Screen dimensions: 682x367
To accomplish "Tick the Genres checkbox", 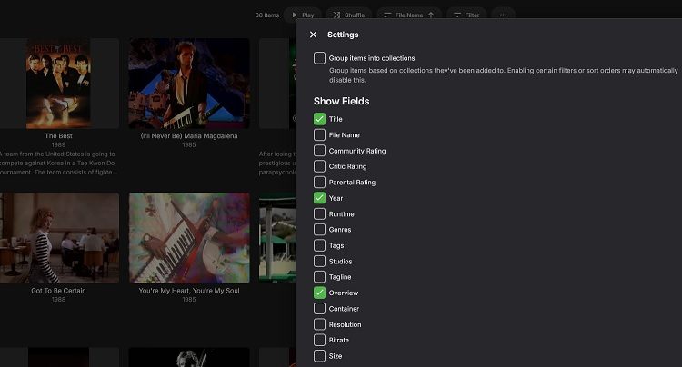I will click(319, 230).
